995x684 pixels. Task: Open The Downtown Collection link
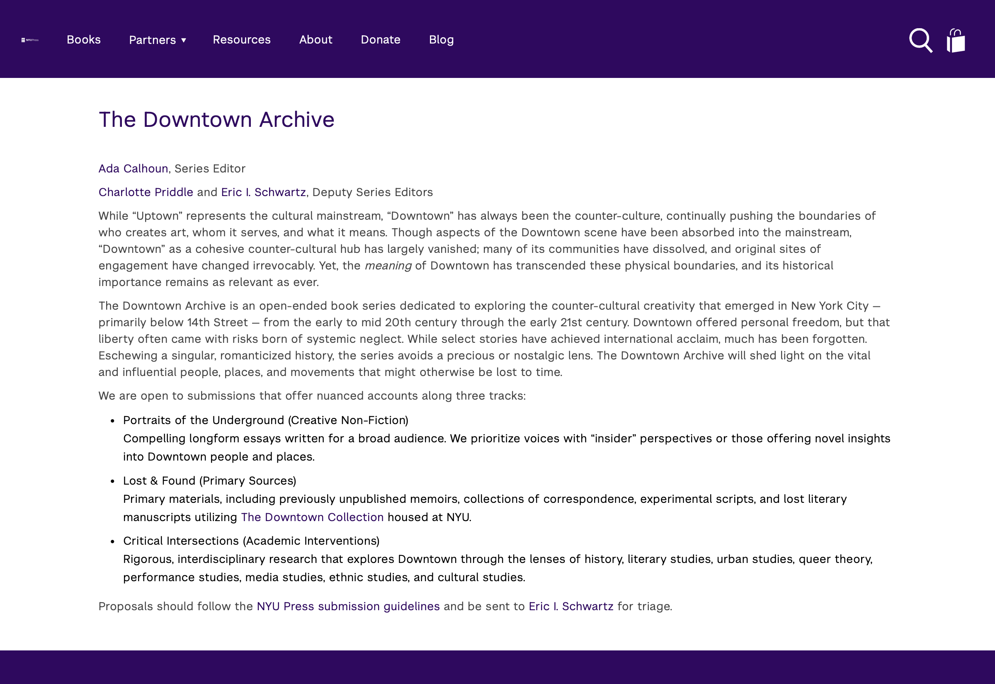pos(312,517)
